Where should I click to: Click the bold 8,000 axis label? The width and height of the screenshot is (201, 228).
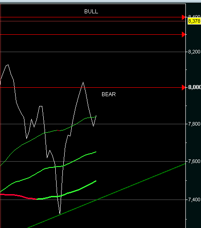click(194, 87)
